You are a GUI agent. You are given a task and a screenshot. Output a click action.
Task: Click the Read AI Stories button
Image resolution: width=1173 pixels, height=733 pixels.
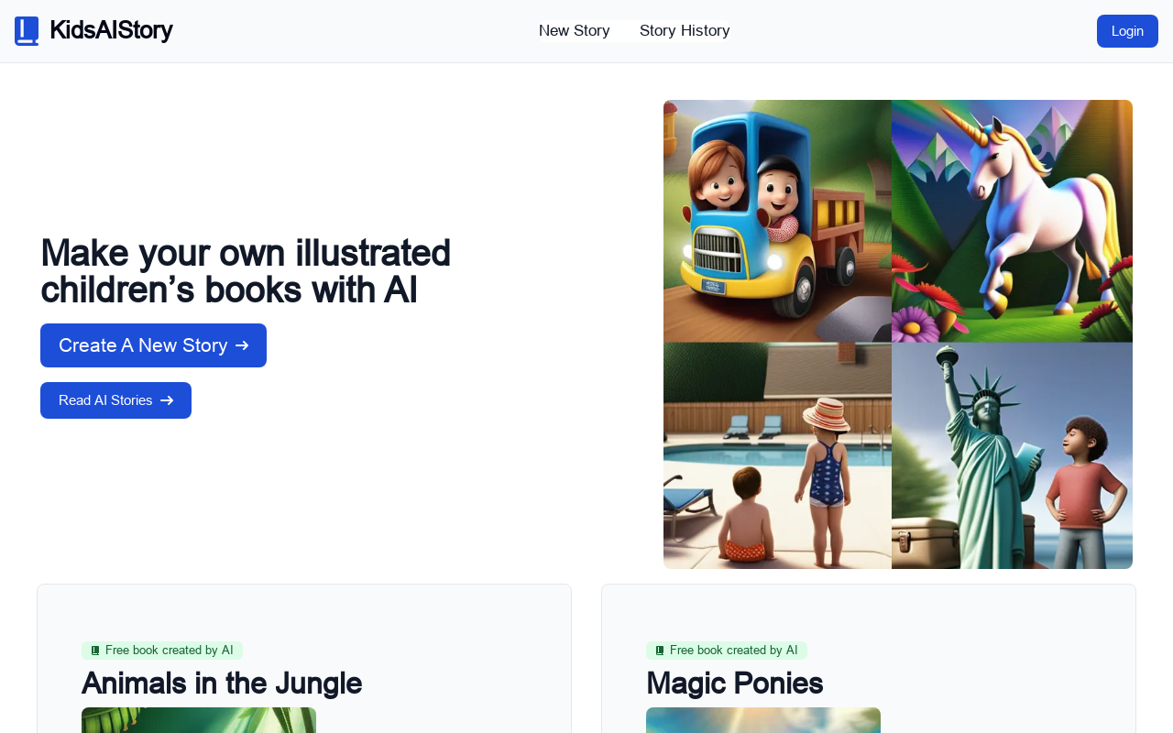click(115, 400)
